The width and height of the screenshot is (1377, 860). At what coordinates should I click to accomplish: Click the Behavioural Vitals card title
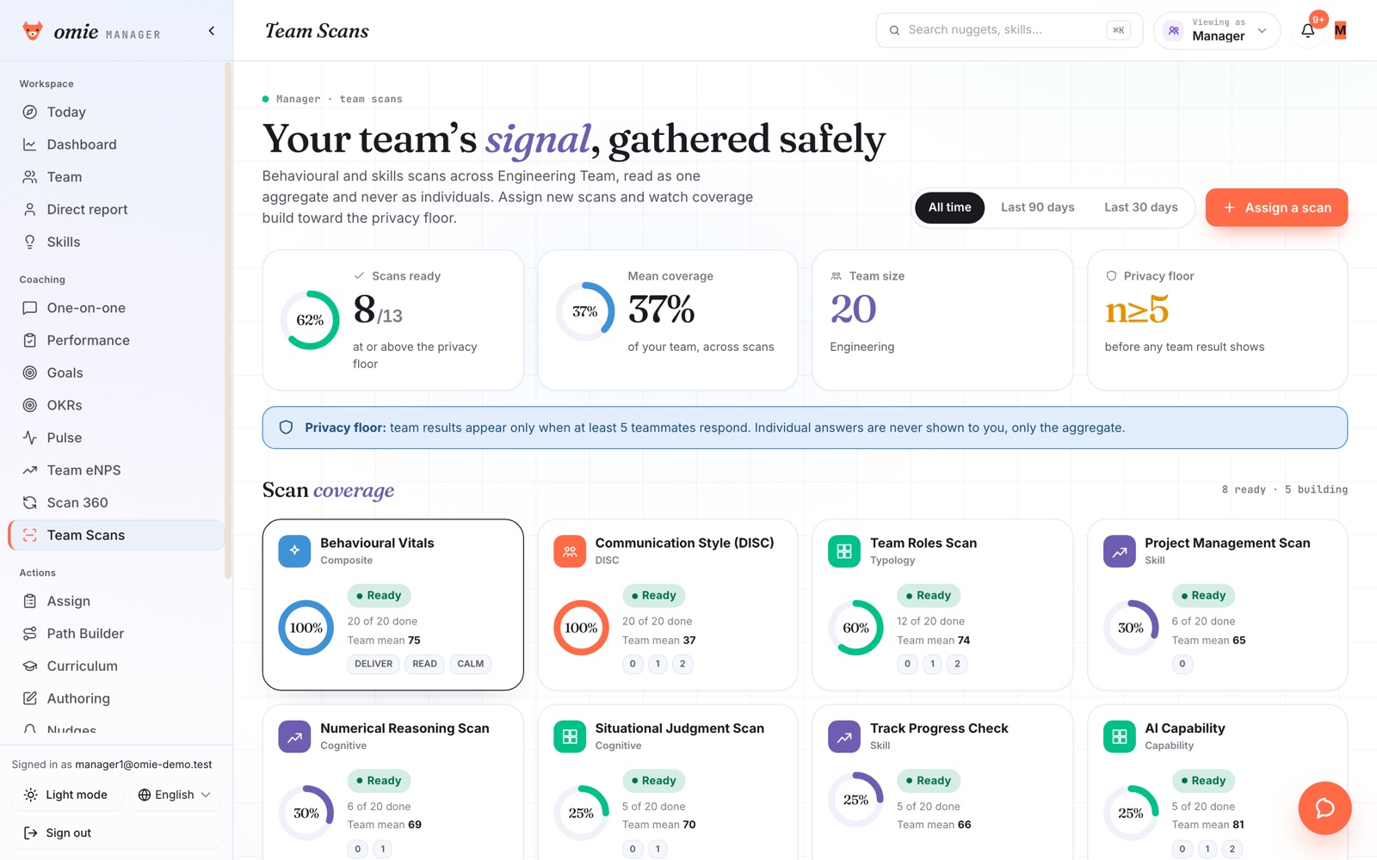click(x=377, y=543)
